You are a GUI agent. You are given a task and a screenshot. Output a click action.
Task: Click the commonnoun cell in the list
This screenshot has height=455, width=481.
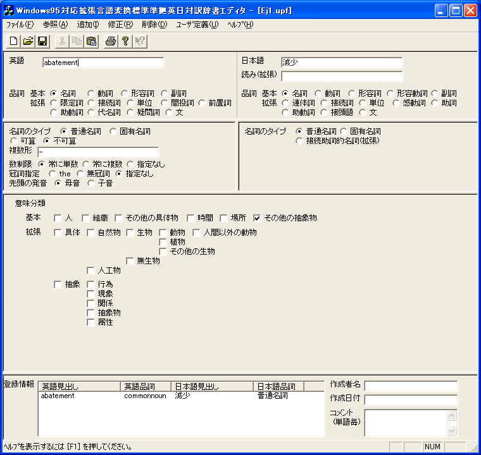pos(145,396)
